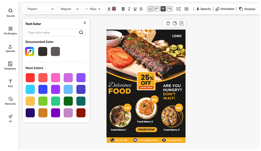Toggle bold formatting
The image size is (261, 151).
(123, 9)
